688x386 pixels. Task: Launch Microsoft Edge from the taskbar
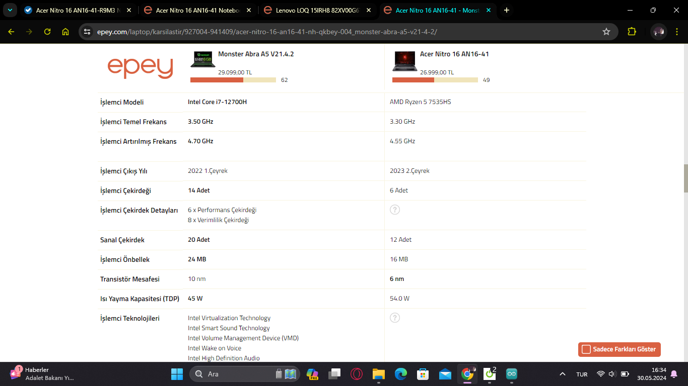(401, 374)
